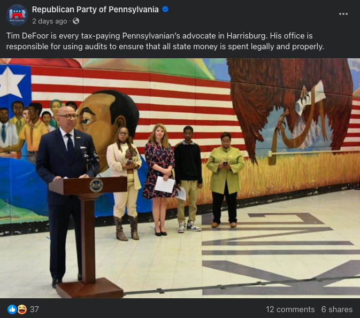The width and height of the screenshot is (360, 318).
Task: Click the white star on the mural
Action: coord(12,82)
